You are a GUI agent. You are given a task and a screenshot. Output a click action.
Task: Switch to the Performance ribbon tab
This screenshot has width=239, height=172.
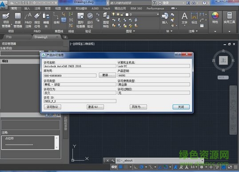click(x=155, y=8)
